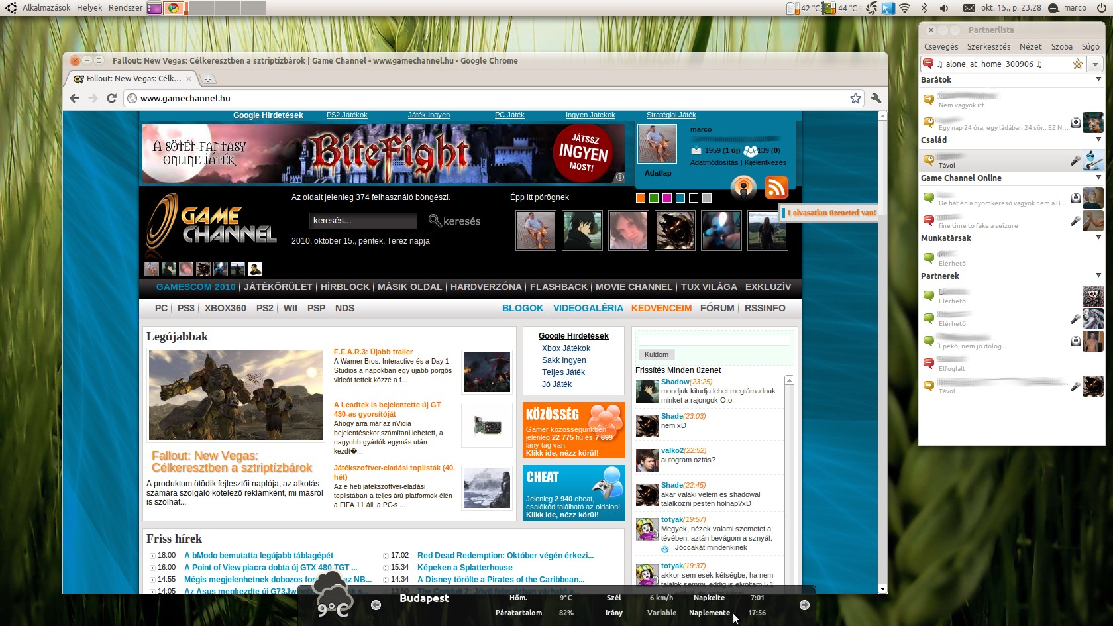The width and height of the screenshot is (1113, 626).
Task: Click the orange RSS feed icon
Action: [x=776, y=187]
